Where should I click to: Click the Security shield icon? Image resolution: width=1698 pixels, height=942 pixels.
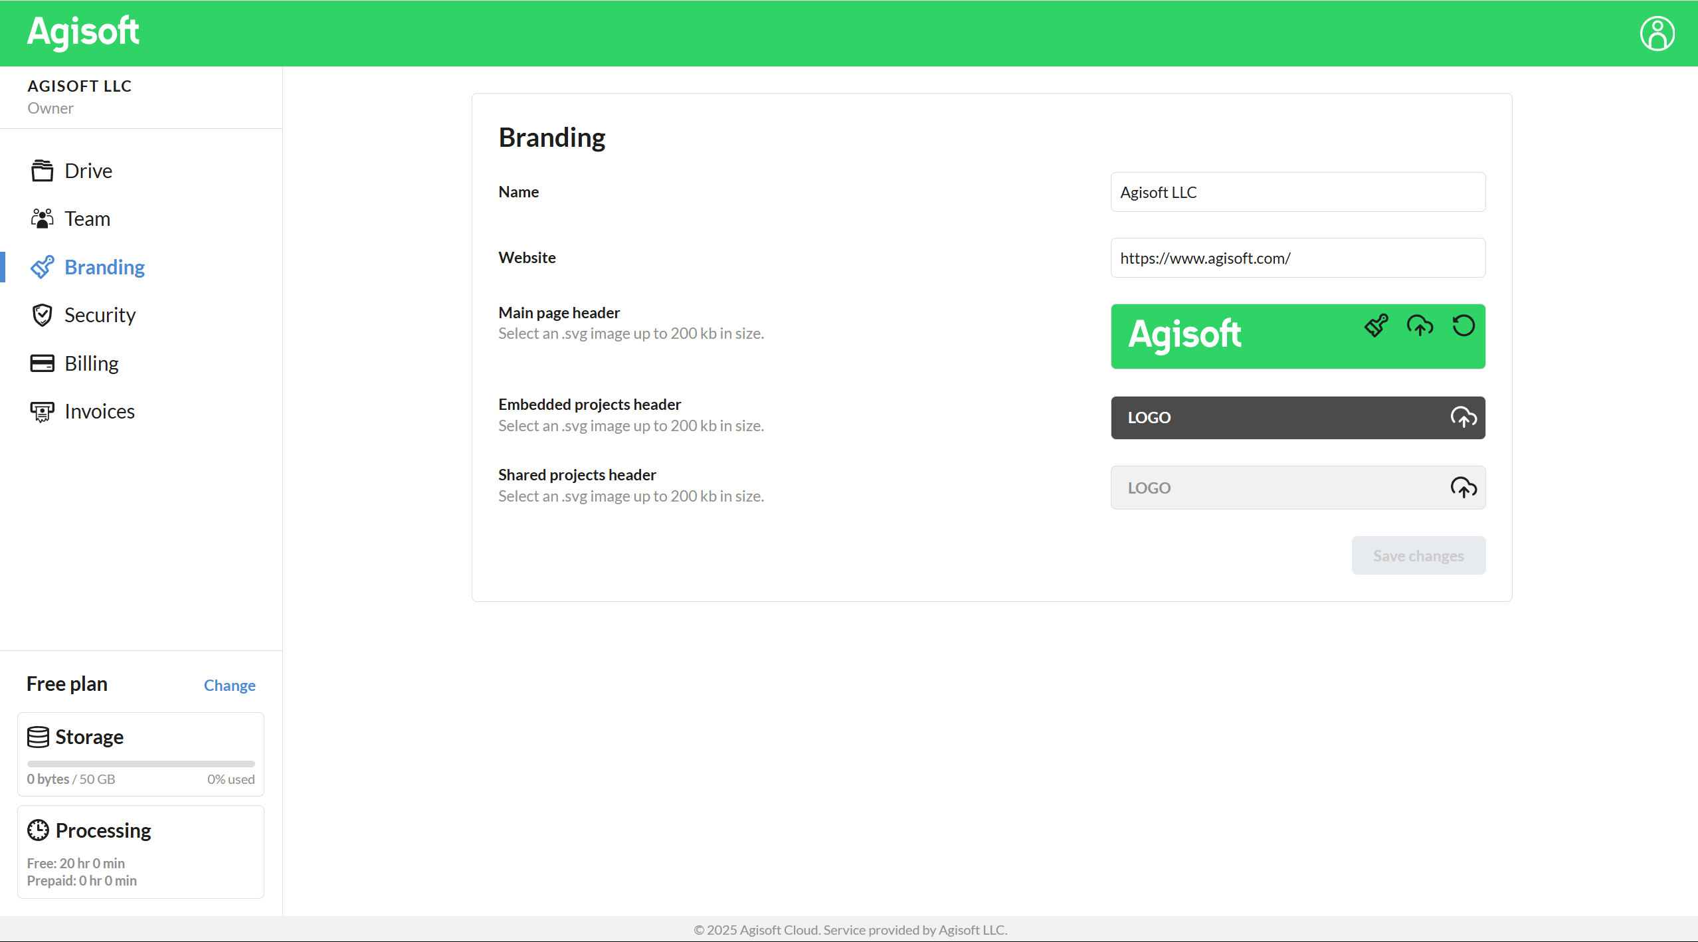(x=43, y=315)
